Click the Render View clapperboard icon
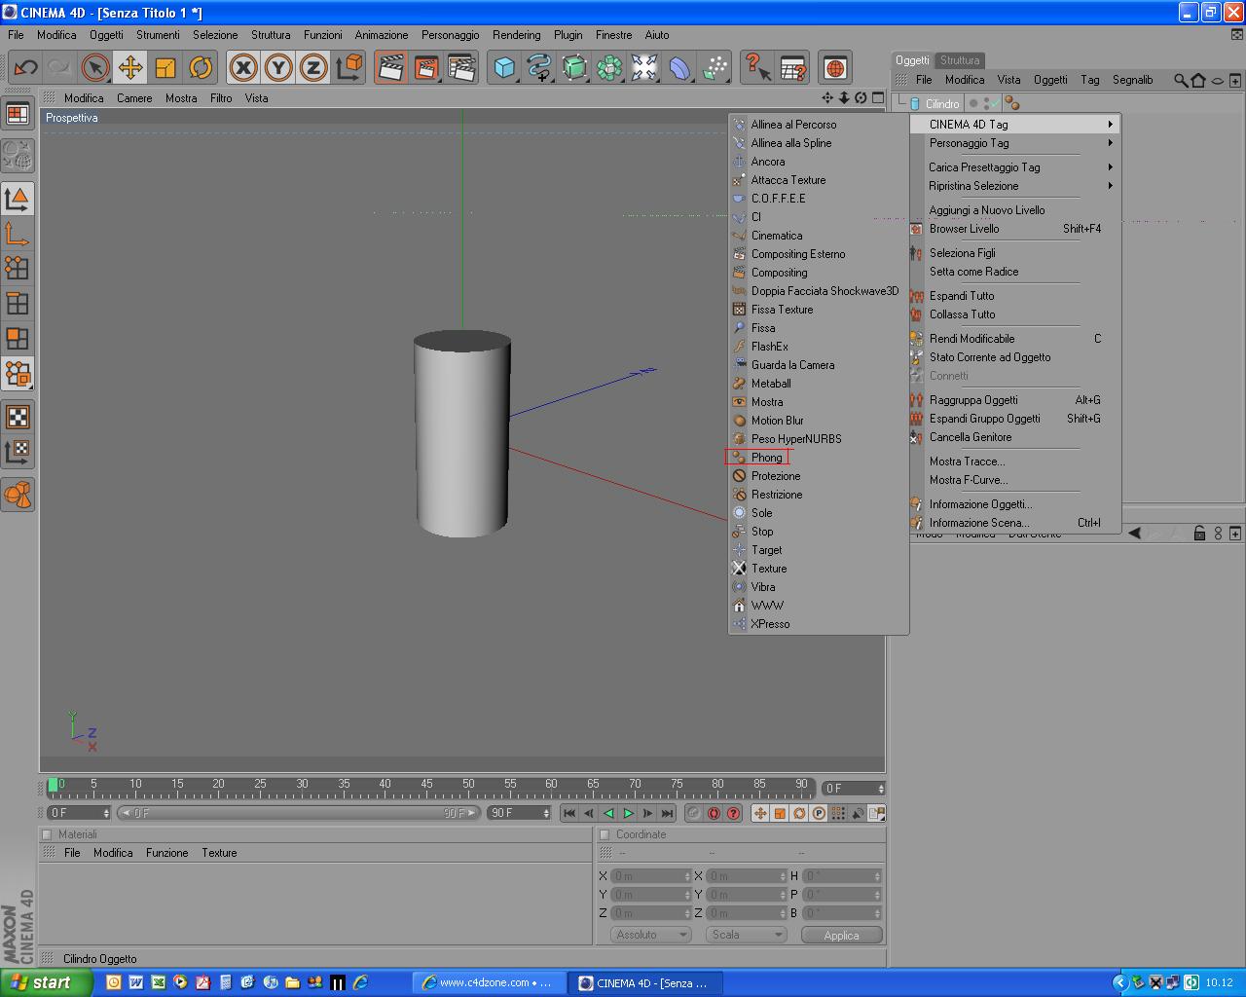The width and height of the screenshot is (1246, 997). pos(390,67)
